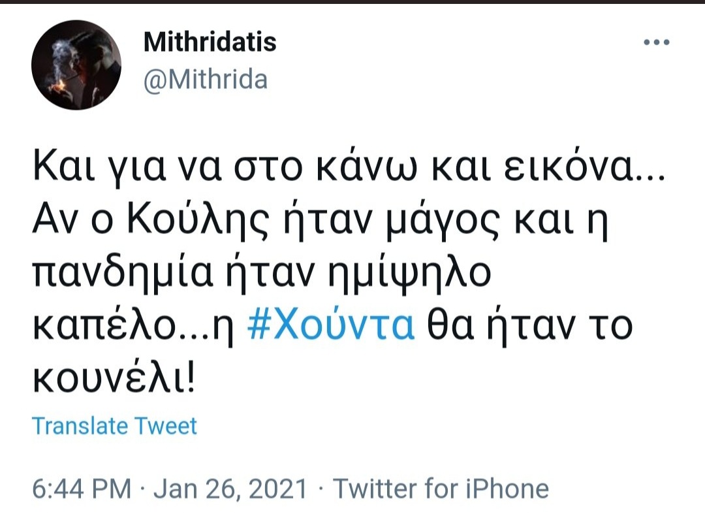Click the word 'Tweet' in Translate Tweet

pyautogui.click(x=165, y=426)
